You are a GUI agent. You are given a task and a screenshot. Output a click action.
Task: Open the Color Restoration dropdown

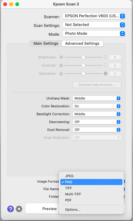coord(97,106)
